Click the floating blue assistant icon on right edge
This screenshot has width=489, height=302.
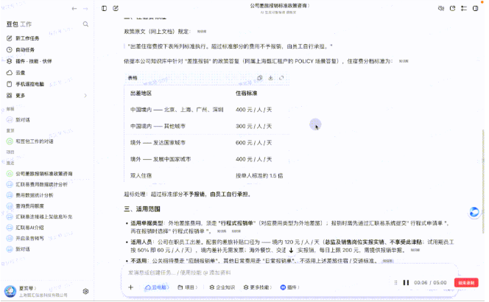click(474, 212)
